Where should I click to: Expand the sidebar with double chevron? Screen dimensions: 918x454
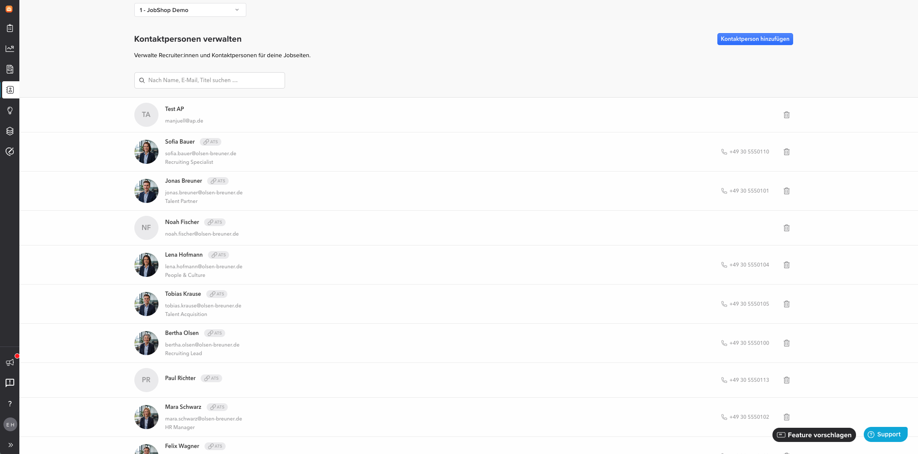tap(10, 445)
